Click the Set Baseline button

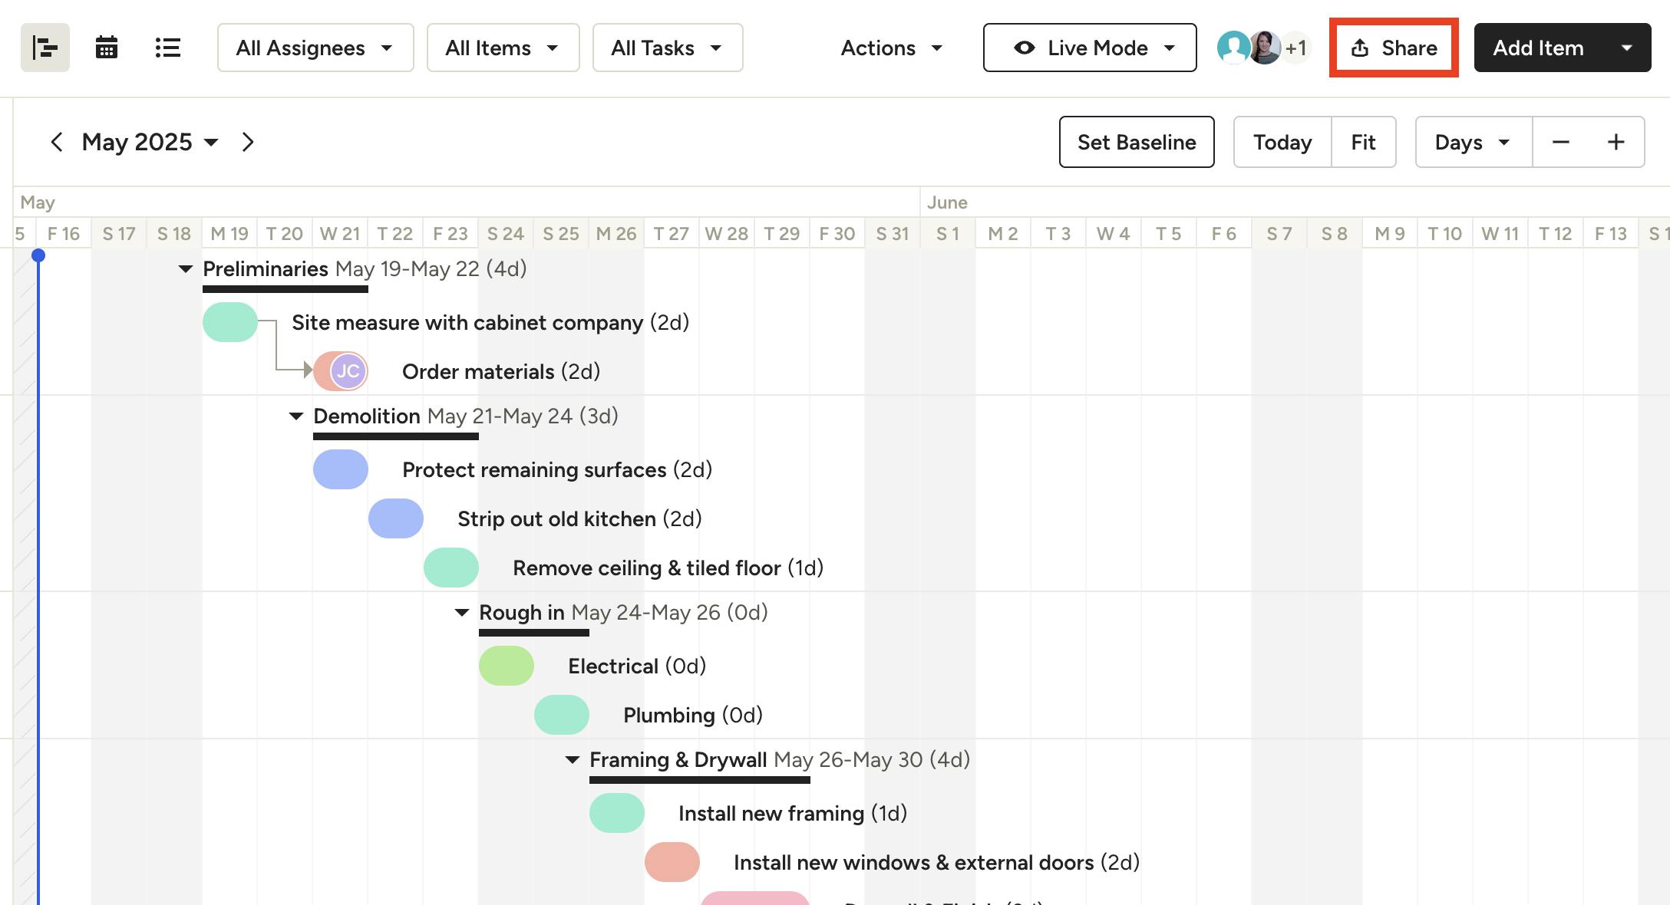[1136, 142]
